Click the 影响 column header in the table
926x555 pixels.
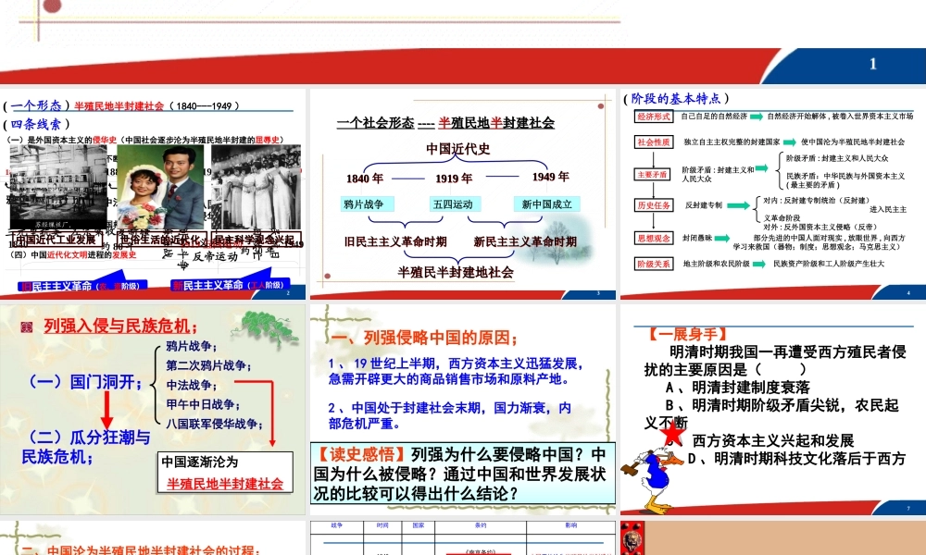(570, 524)
